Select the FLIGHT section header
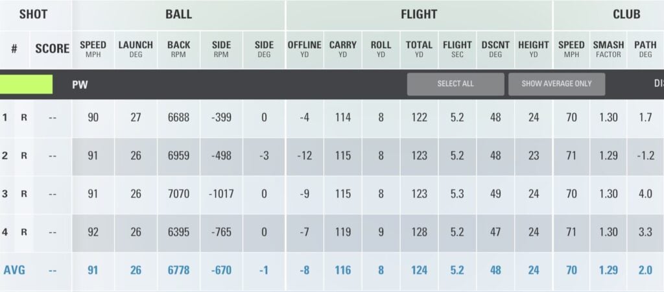 point(419,14)
